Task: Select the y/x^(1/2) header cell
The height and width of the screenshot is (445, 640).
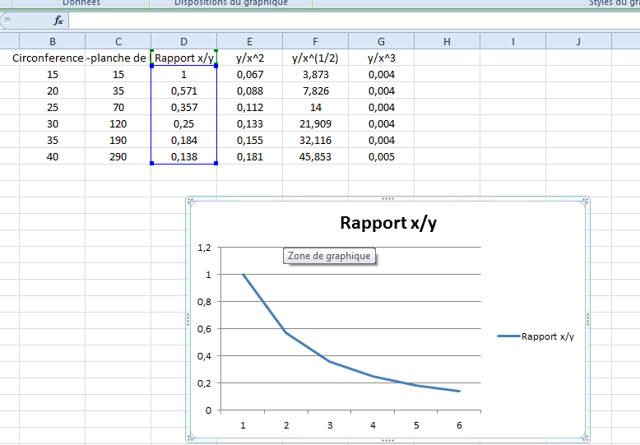Action: pyautogui.click(x=315, y=58)
